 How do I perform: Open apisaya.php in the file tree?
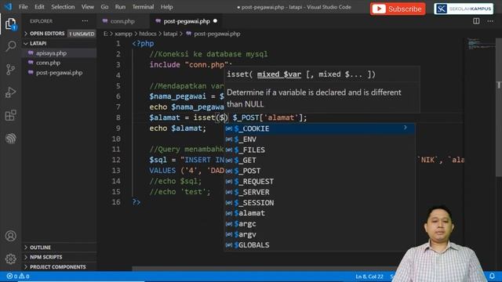(60, 53)
